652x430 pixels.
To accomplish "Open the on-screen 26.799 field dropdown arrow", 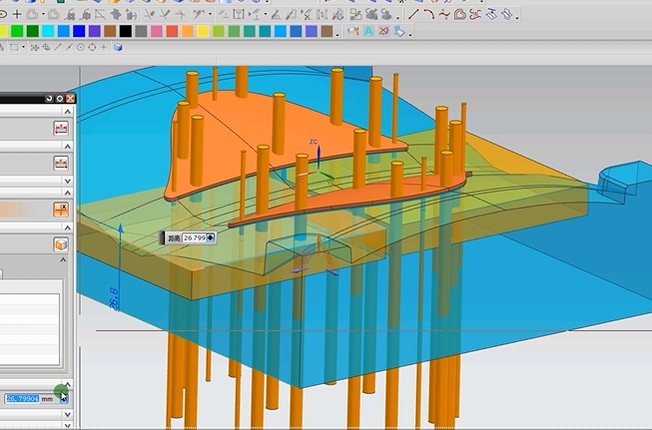I will 211,237.
